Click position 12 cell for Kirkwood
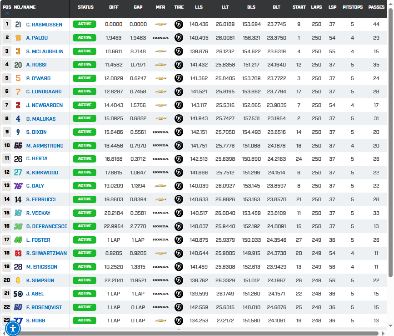 [x=7, y=172]
